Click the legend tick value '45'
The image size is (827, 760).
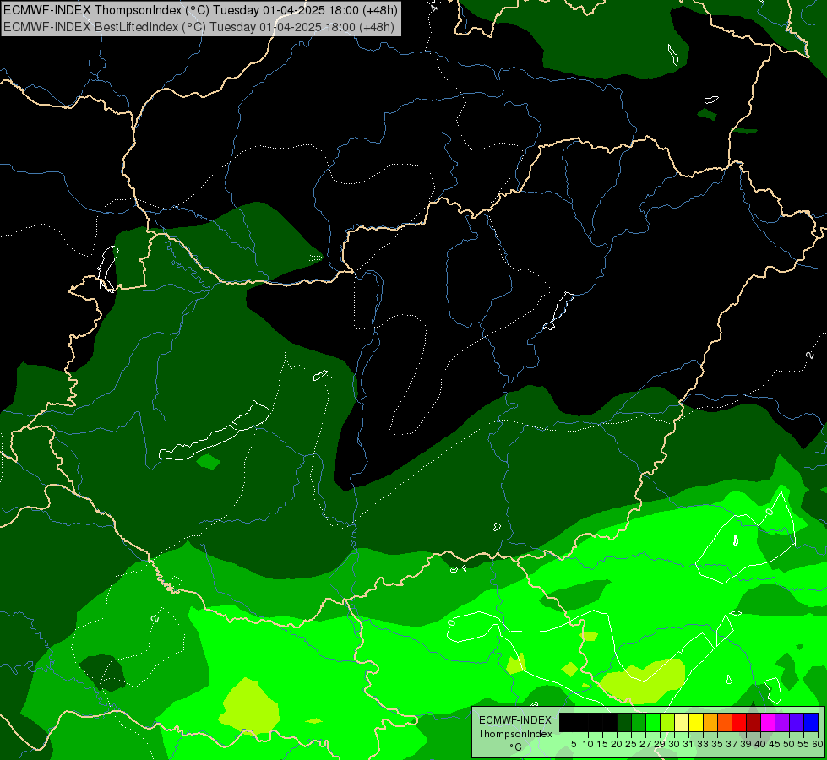(x=775, y=744)
